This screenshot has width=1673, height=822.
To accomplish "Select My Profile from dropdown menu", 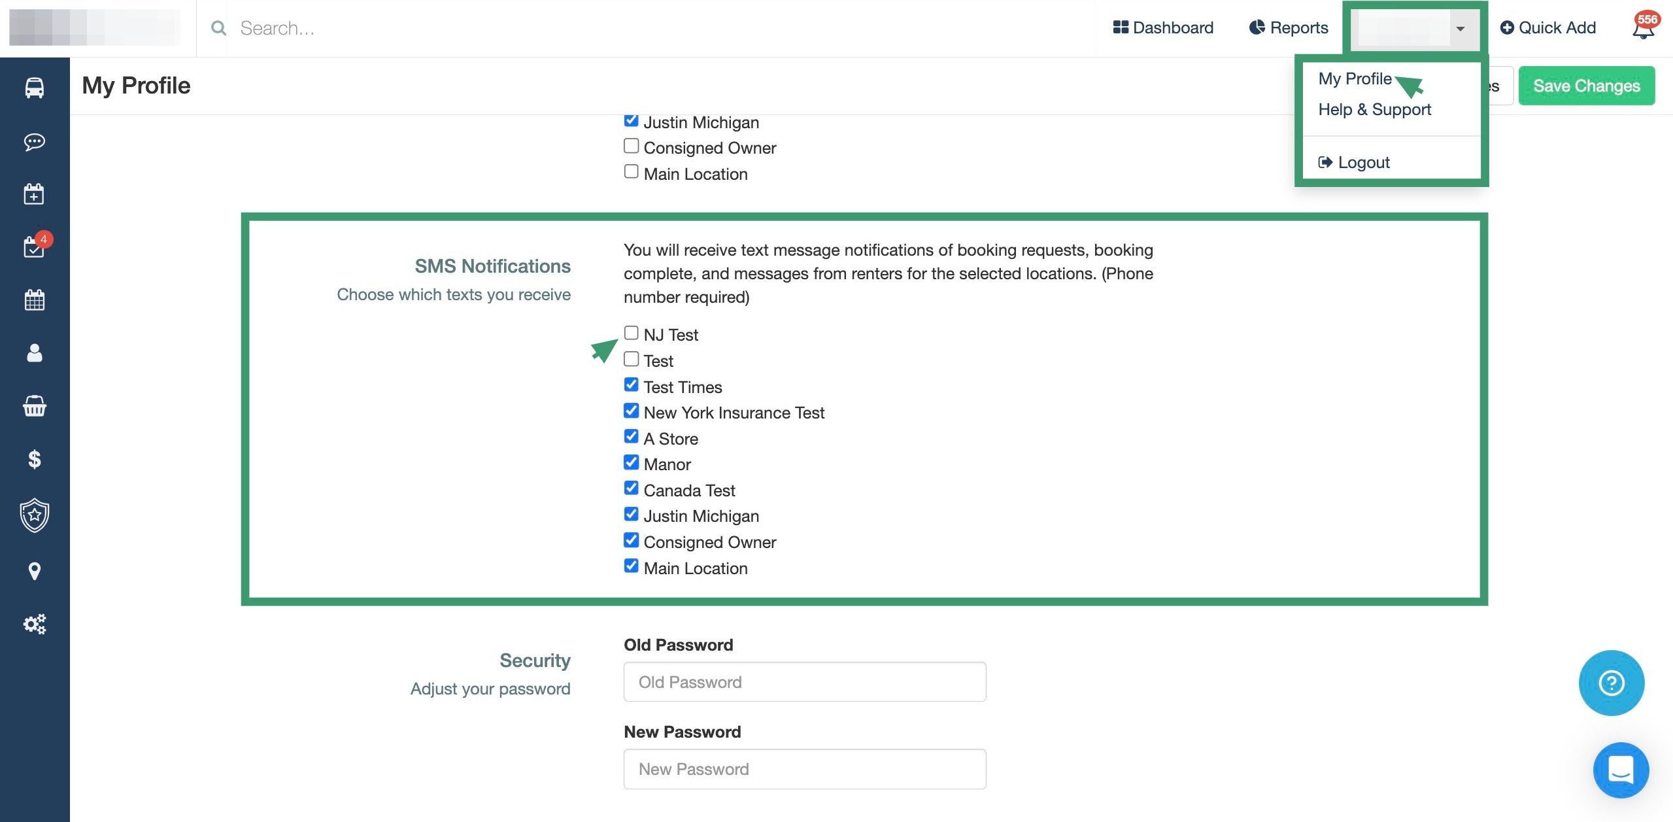I will (x=1355, y=78).
